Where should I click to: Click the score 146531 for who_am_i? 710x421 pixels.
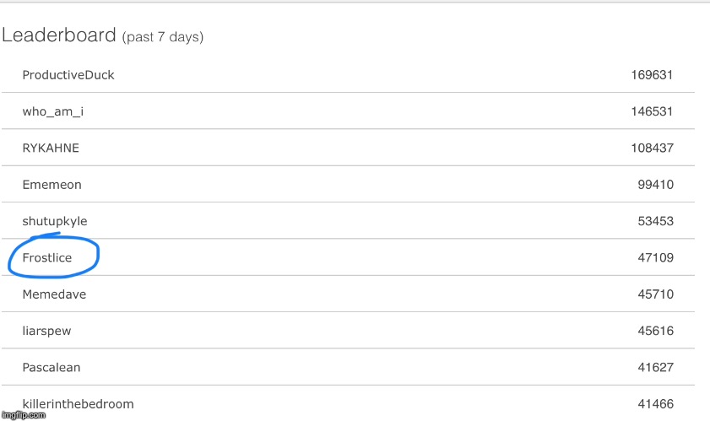pyautogui.click(x=652, y=111)
